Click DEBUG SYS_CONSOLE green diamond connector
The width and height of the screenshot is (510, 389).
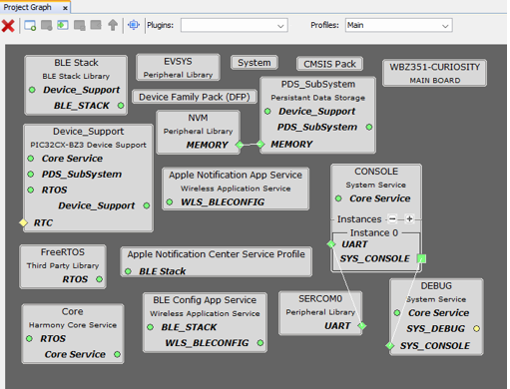390,346
